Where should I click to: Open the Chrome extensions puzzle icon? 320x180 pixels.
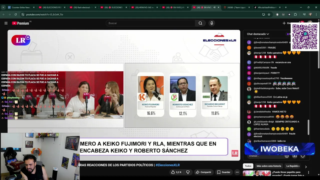[x=295, y=14]
